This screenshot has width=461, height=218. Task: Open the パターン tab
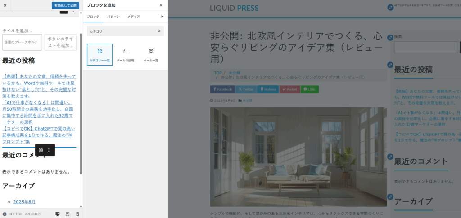pos(113,17)
